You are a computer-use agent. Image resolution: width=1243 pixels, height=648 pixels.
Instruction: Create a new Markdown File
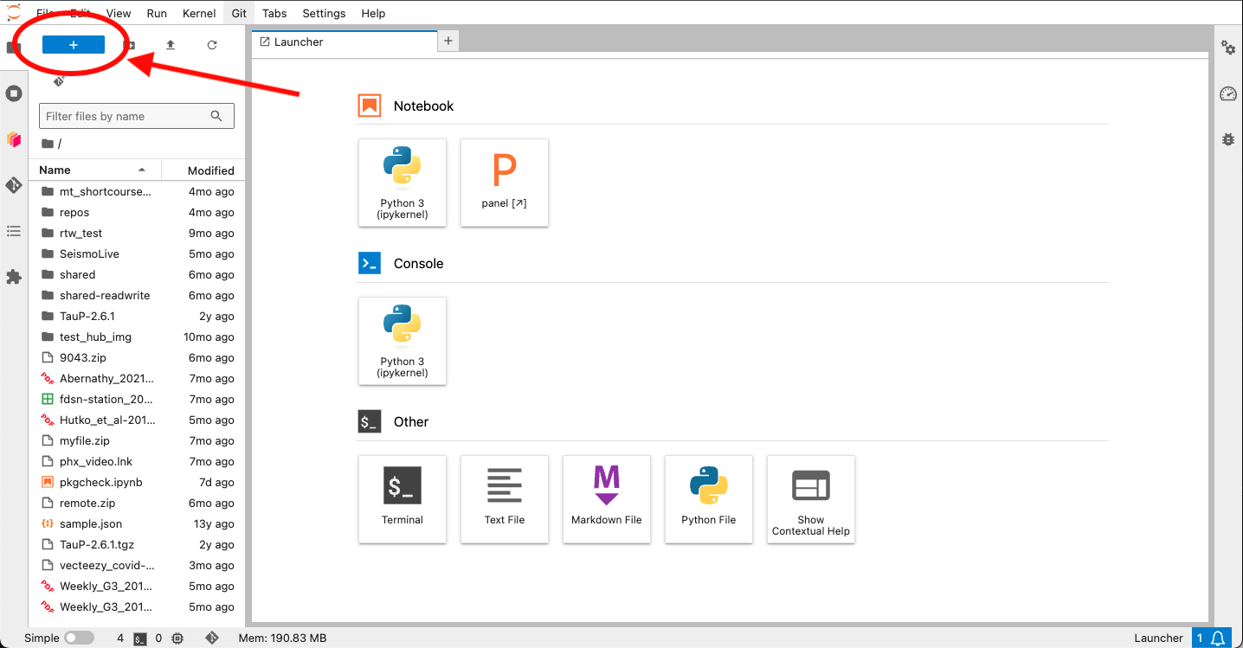[607, 499]
